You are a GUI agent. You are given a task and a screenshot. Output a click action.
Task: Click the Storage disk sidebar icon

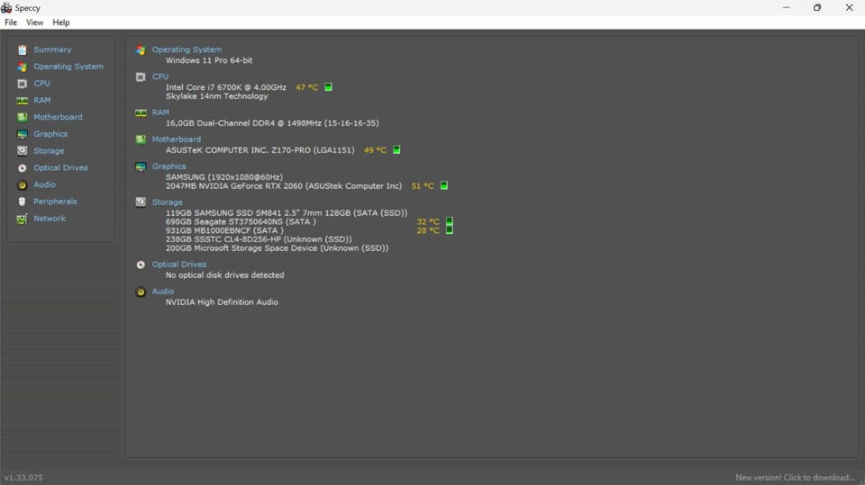pyautogui.click(x=22, y=151)
